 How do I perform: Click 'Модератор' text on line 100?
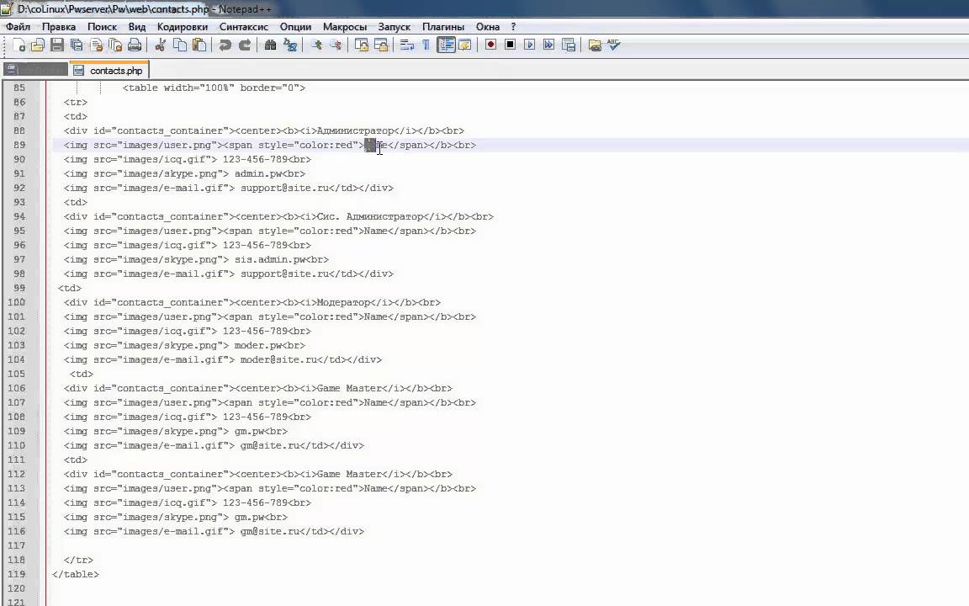click(343, 302)
